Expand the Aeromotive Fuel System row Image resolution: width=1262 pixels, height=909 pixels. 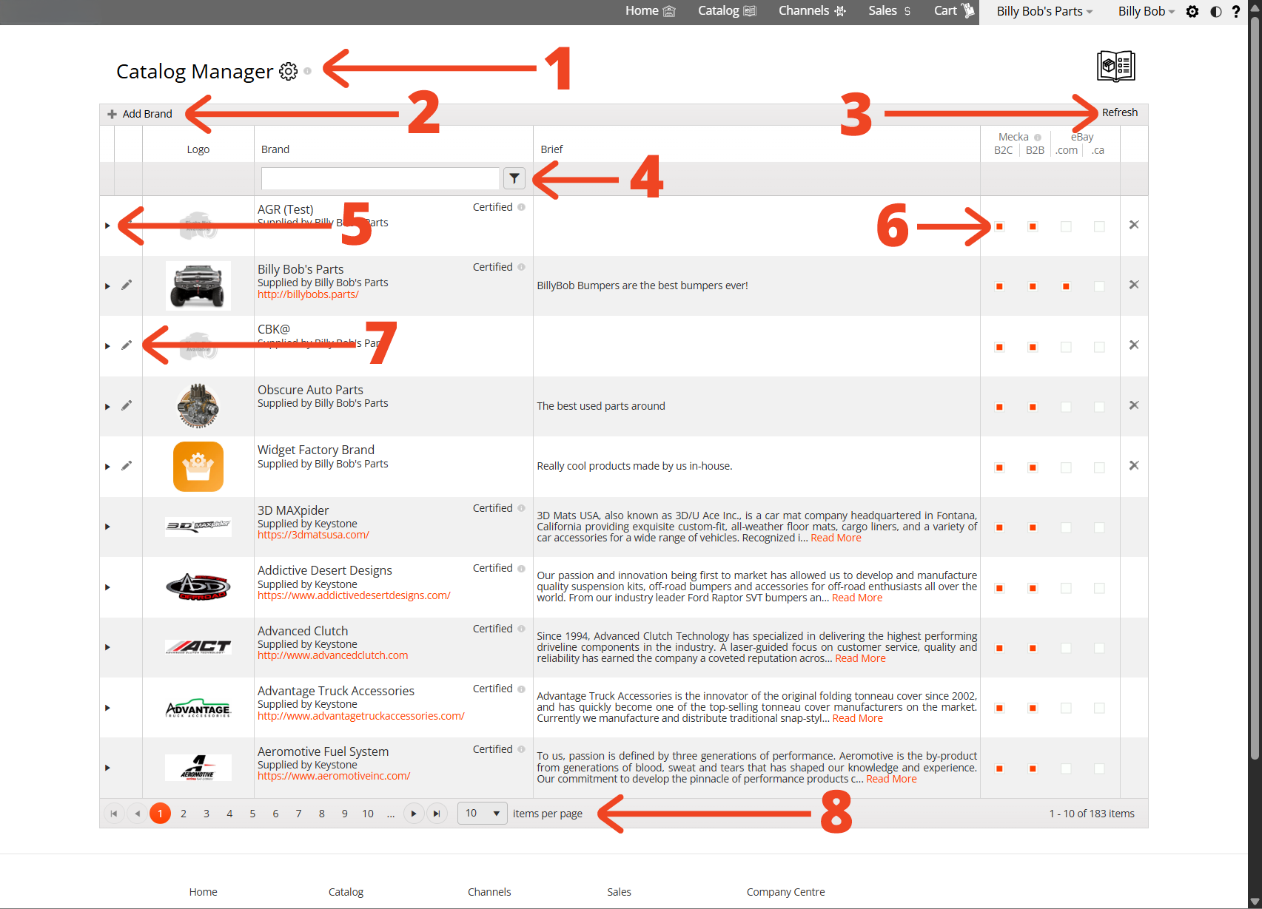(x=107, y=768)
